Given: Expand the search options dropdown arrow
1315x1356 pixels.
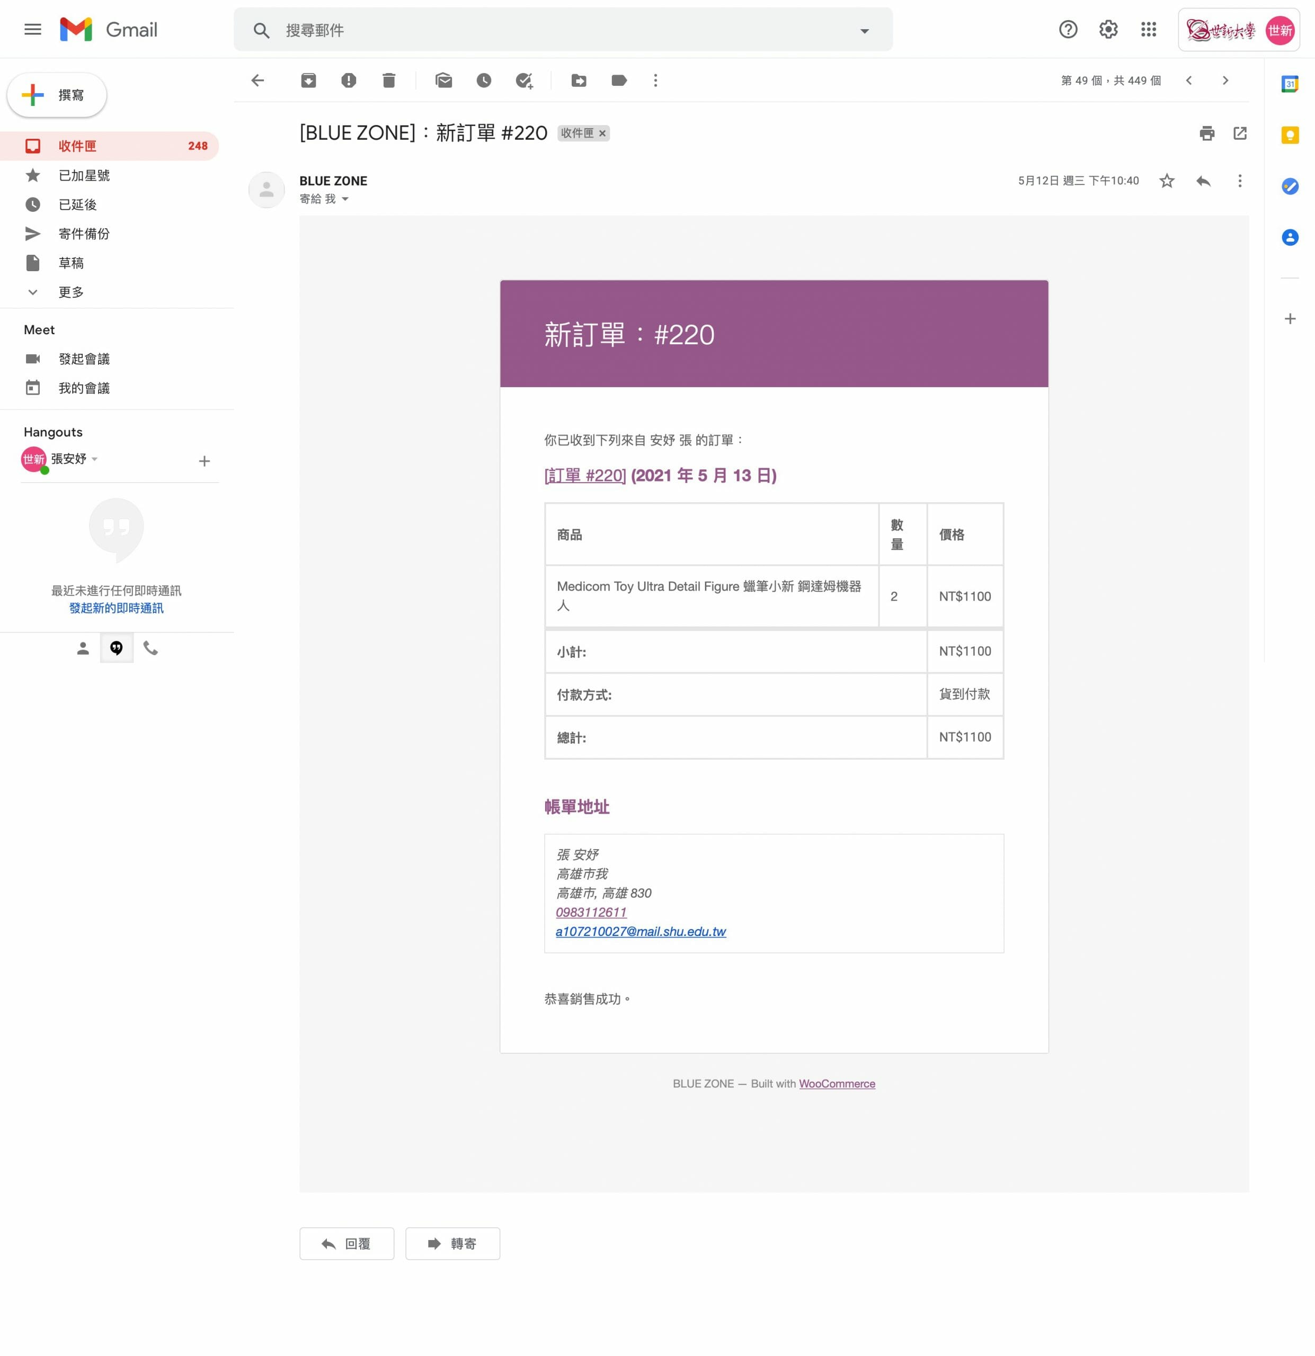Looking at the screenshot, I should pos(865,30).
